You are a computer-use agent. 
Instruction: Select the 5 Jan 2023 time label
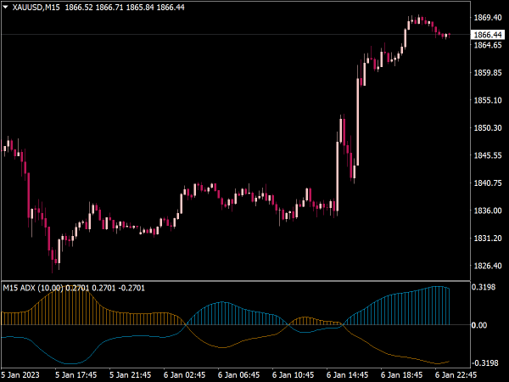coord(20,375)
